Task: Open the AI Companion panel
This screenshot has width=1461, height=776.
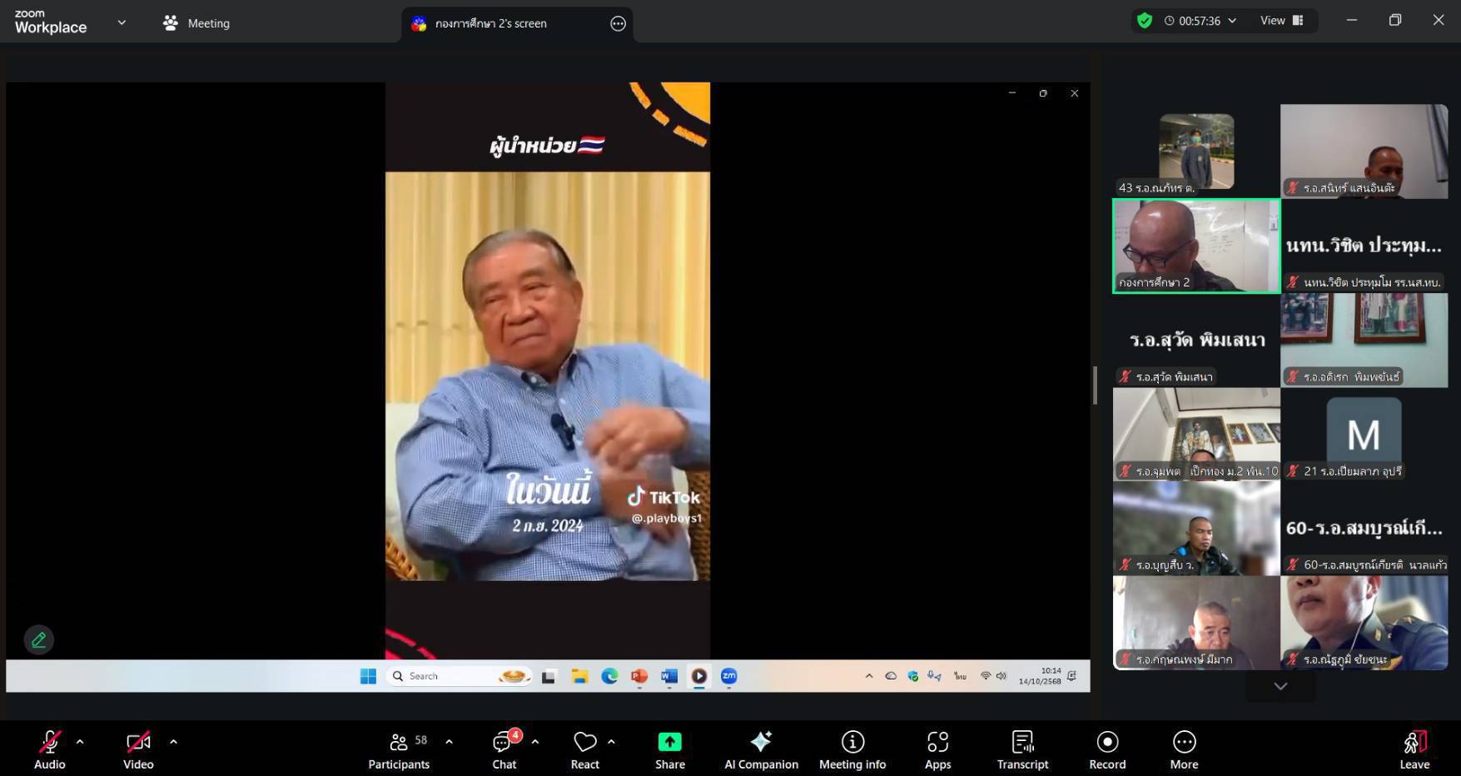Action: (760, 749)
